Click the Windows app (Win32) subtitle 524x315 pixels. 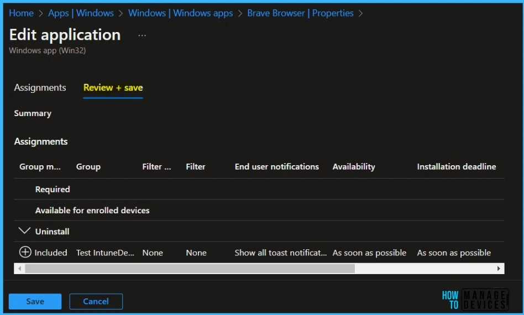[x=48, y=50]
